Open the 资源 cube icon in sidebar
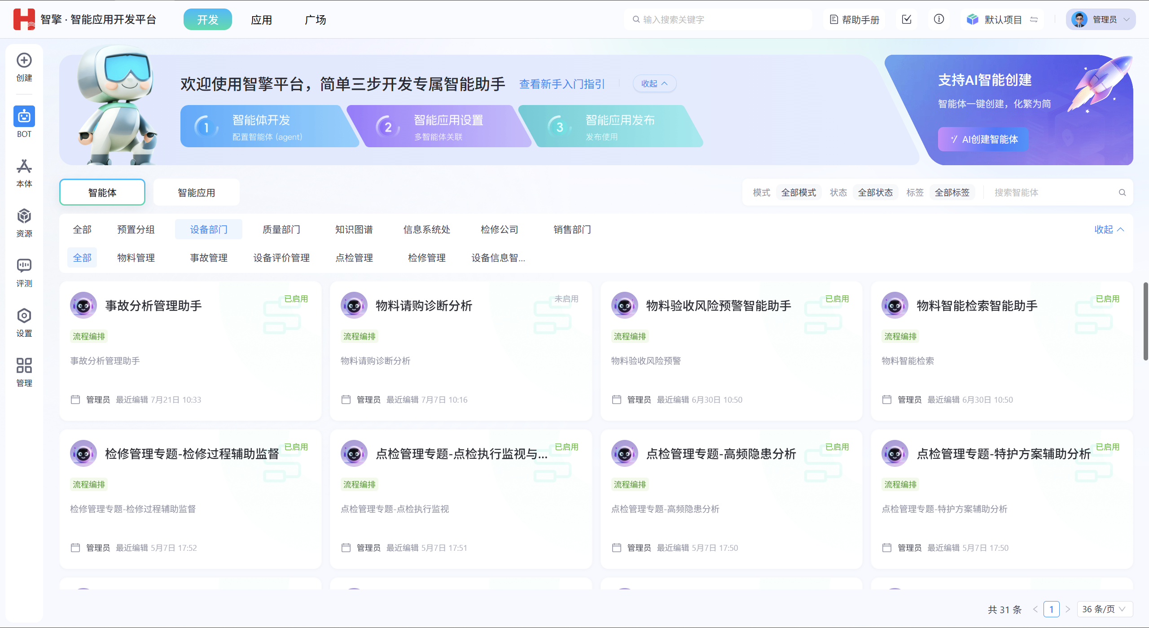The height and width of the screenshot is (628, 1149). point(24,216)
